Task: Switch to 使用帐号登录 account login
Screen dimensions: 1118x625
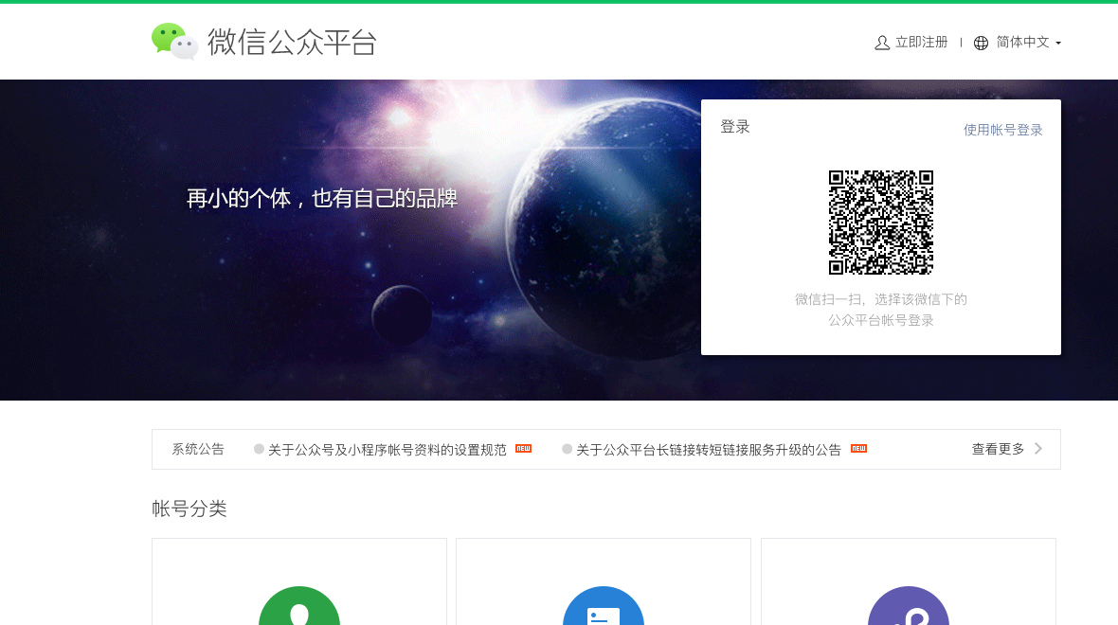Action: [1002, 130]
